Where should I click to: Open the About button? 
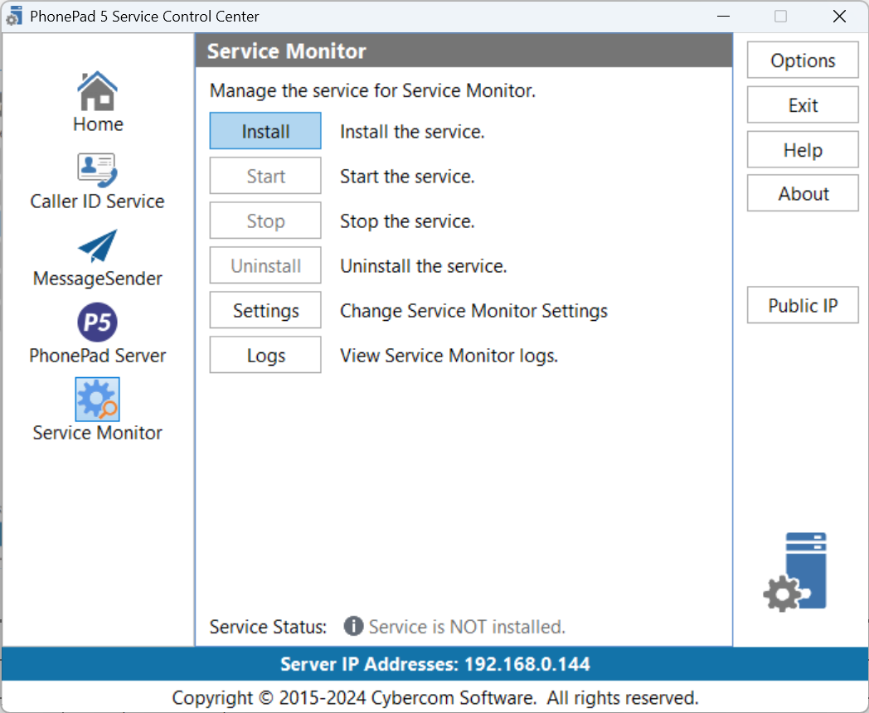803,193
